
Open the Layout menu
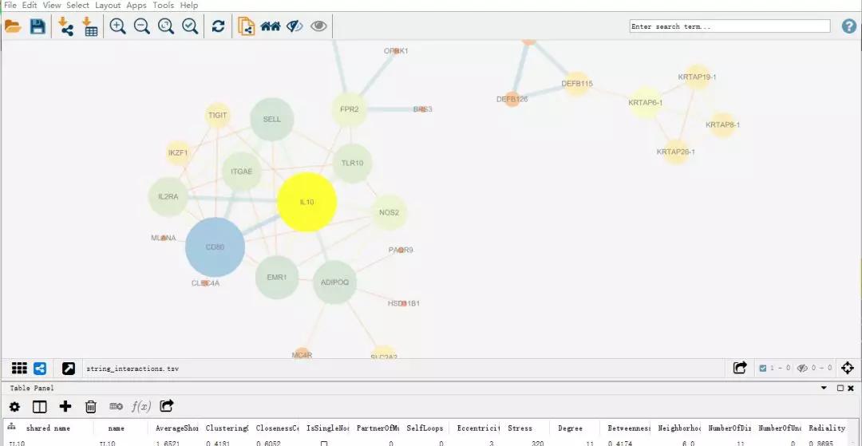tap(108, 5)
